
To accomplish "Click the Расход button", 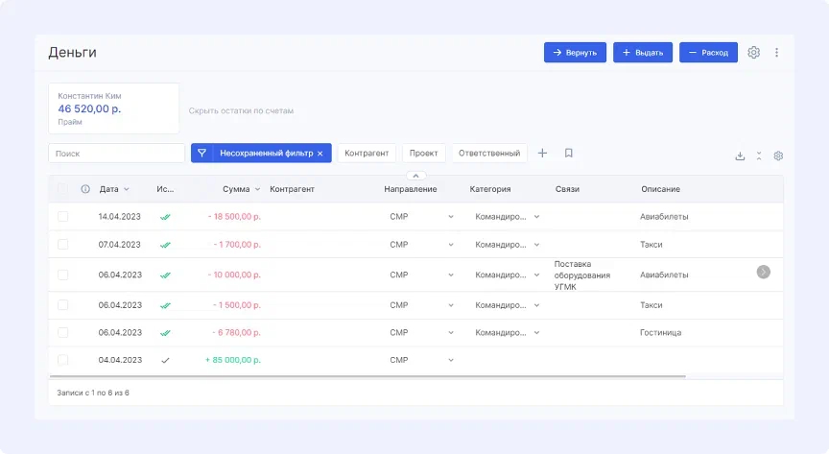I will 708,53.
